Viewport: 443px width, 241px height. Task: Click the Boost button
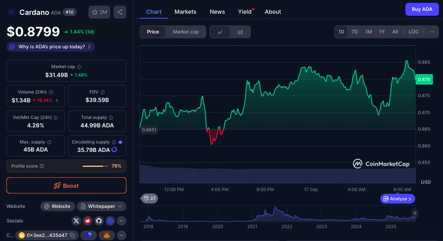pos(66,185)
